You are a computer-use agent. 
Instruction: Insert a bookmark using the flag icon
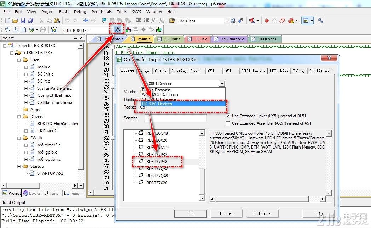pyautogui.click(x=104, y=21)
